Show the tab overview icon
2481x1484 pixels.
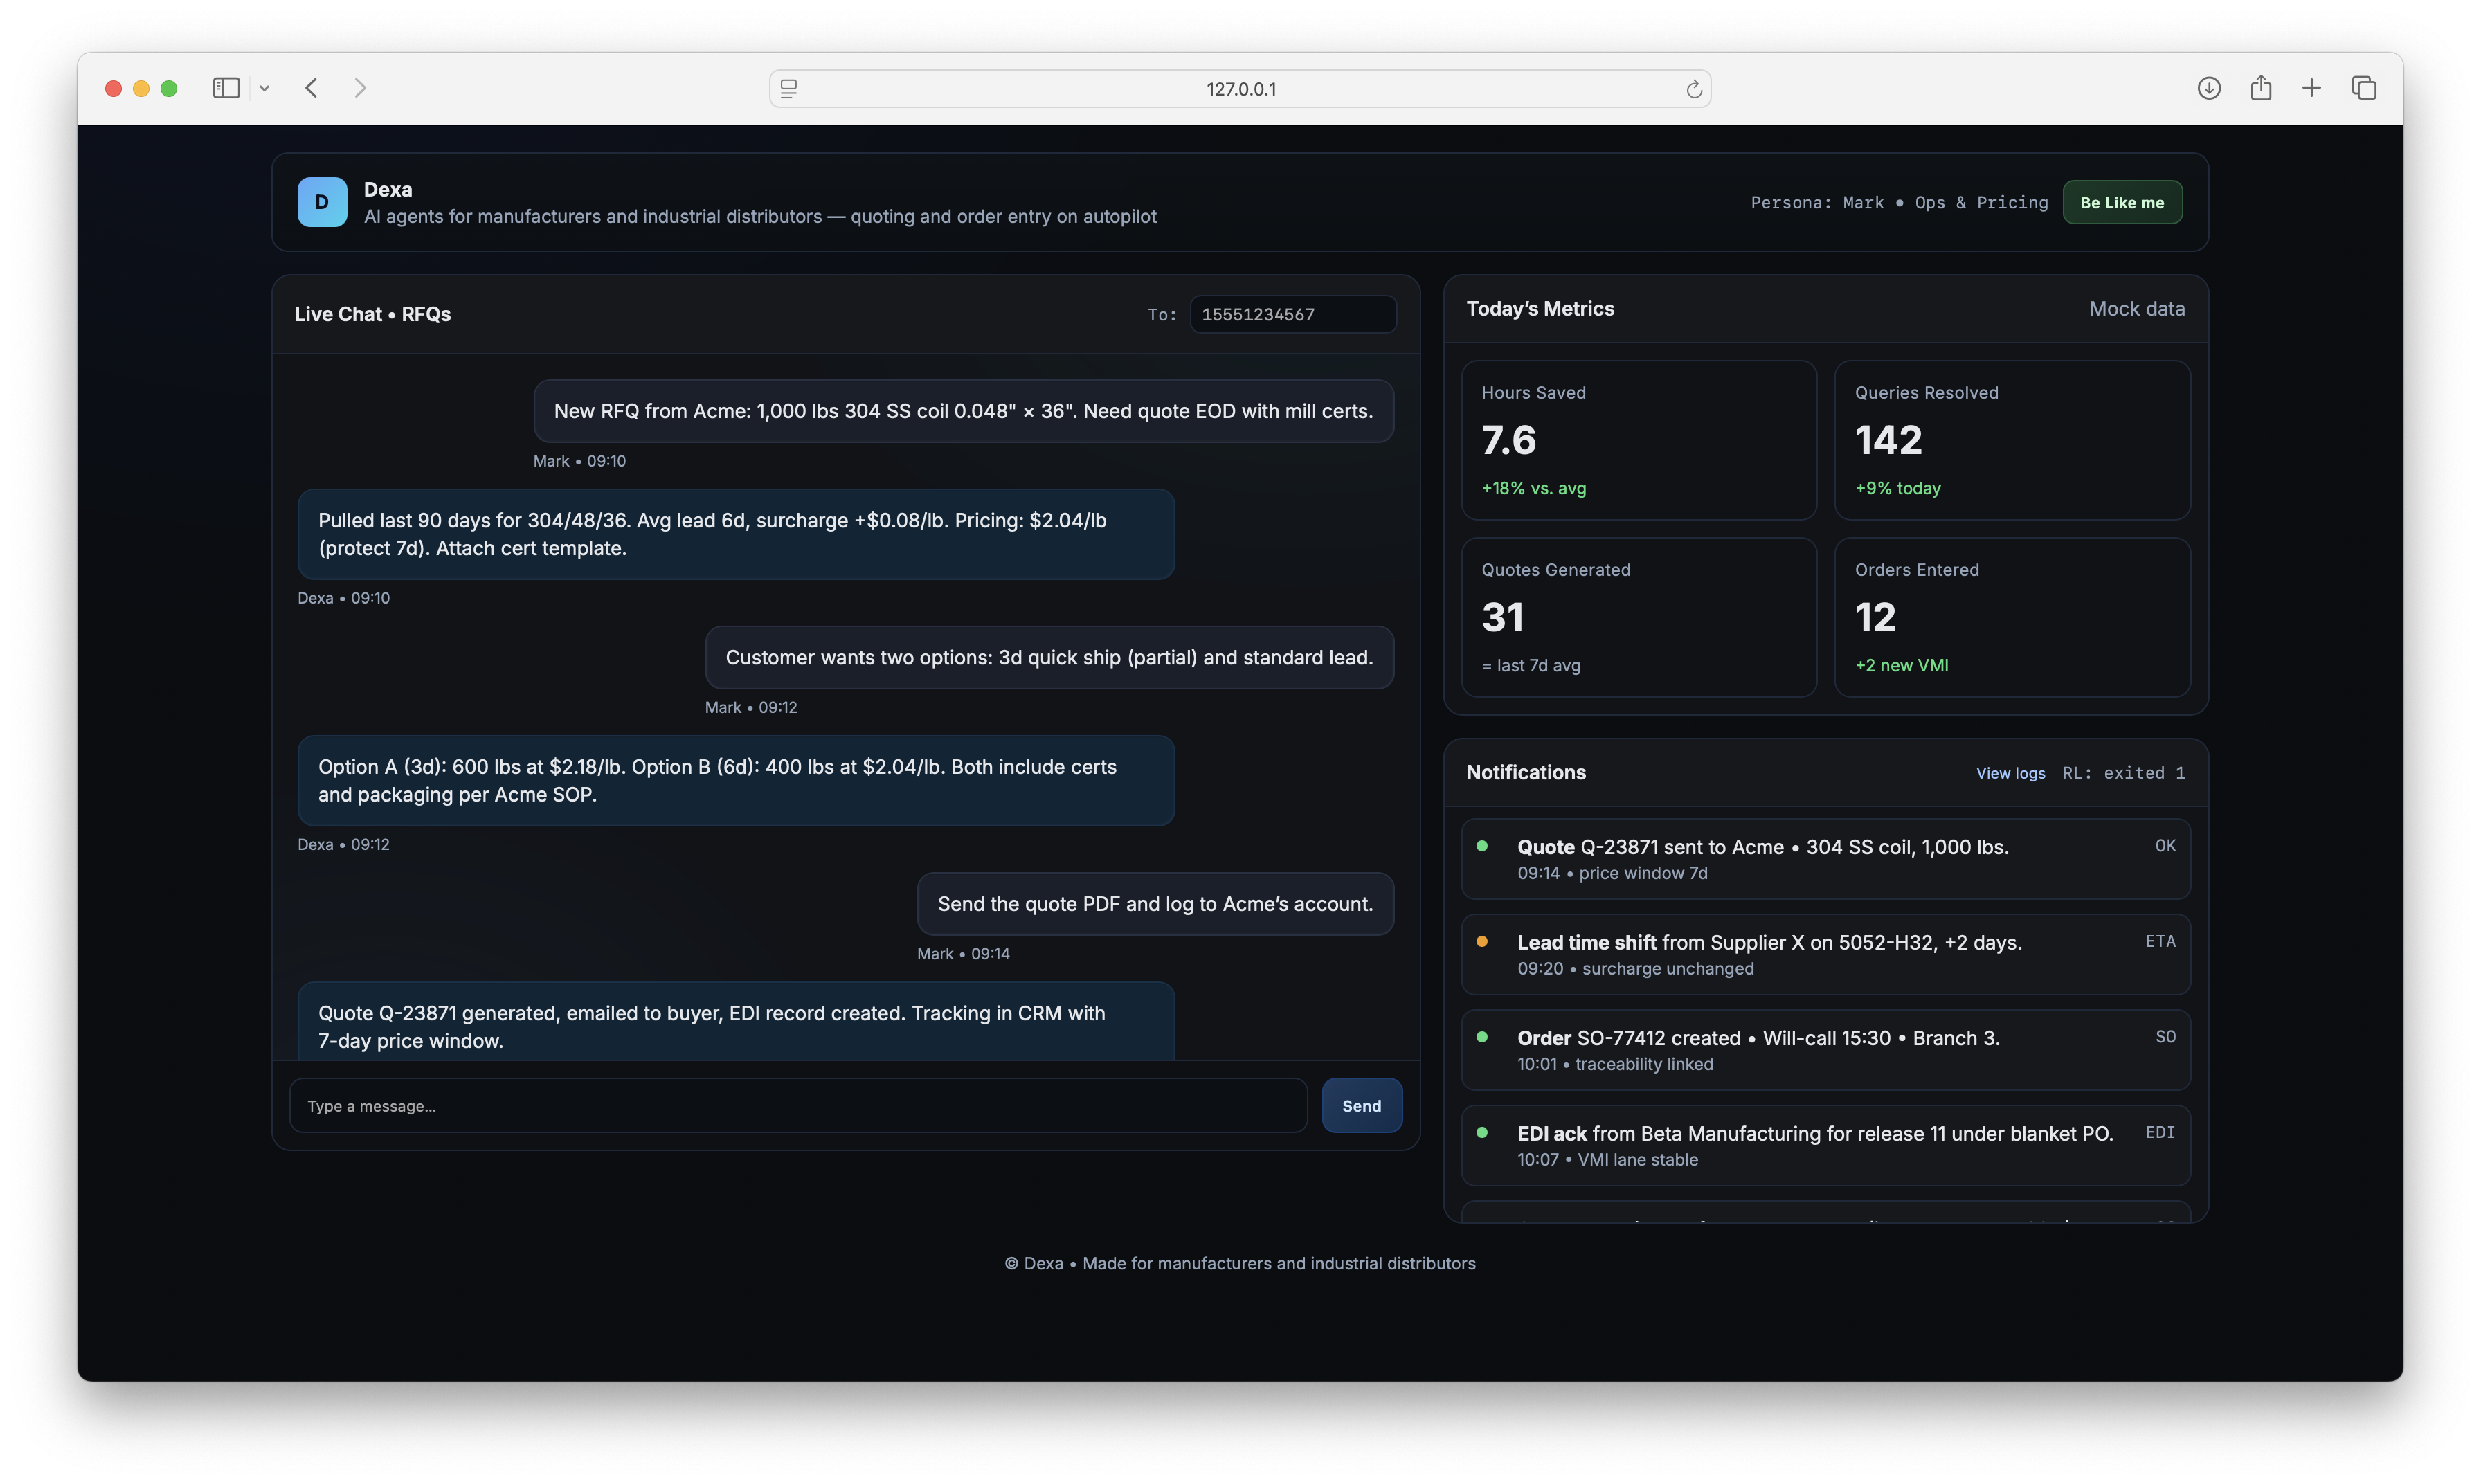coord(2364,88)
